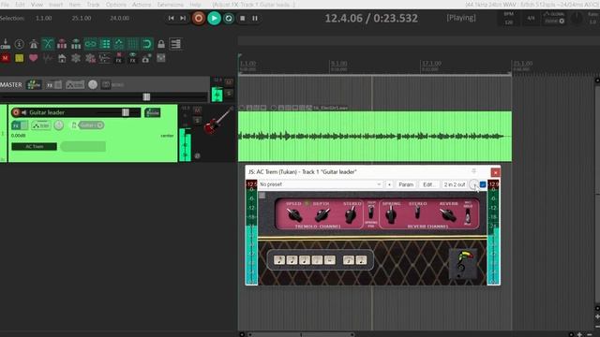Toggle the FX bypass checkbox
600x337 pixels.
point(483,184)
